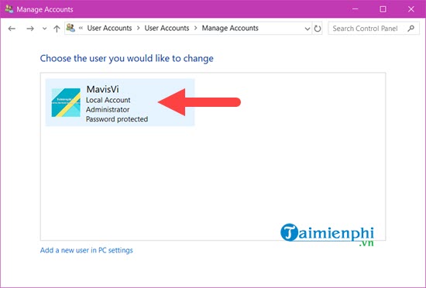The image size is (426, 288).
Task: Click the Local Account label
Action: click(x=108, y=100)
